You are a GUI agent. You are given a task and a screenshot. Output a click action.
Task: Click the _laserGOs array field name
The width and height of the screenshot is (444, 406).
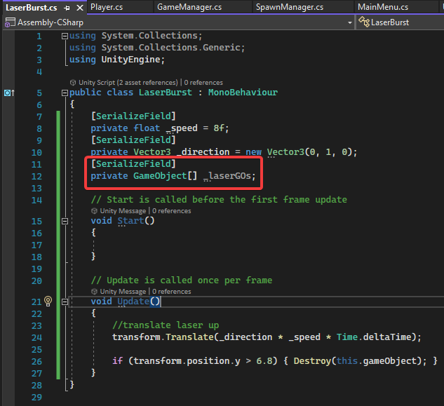point(227,176)
